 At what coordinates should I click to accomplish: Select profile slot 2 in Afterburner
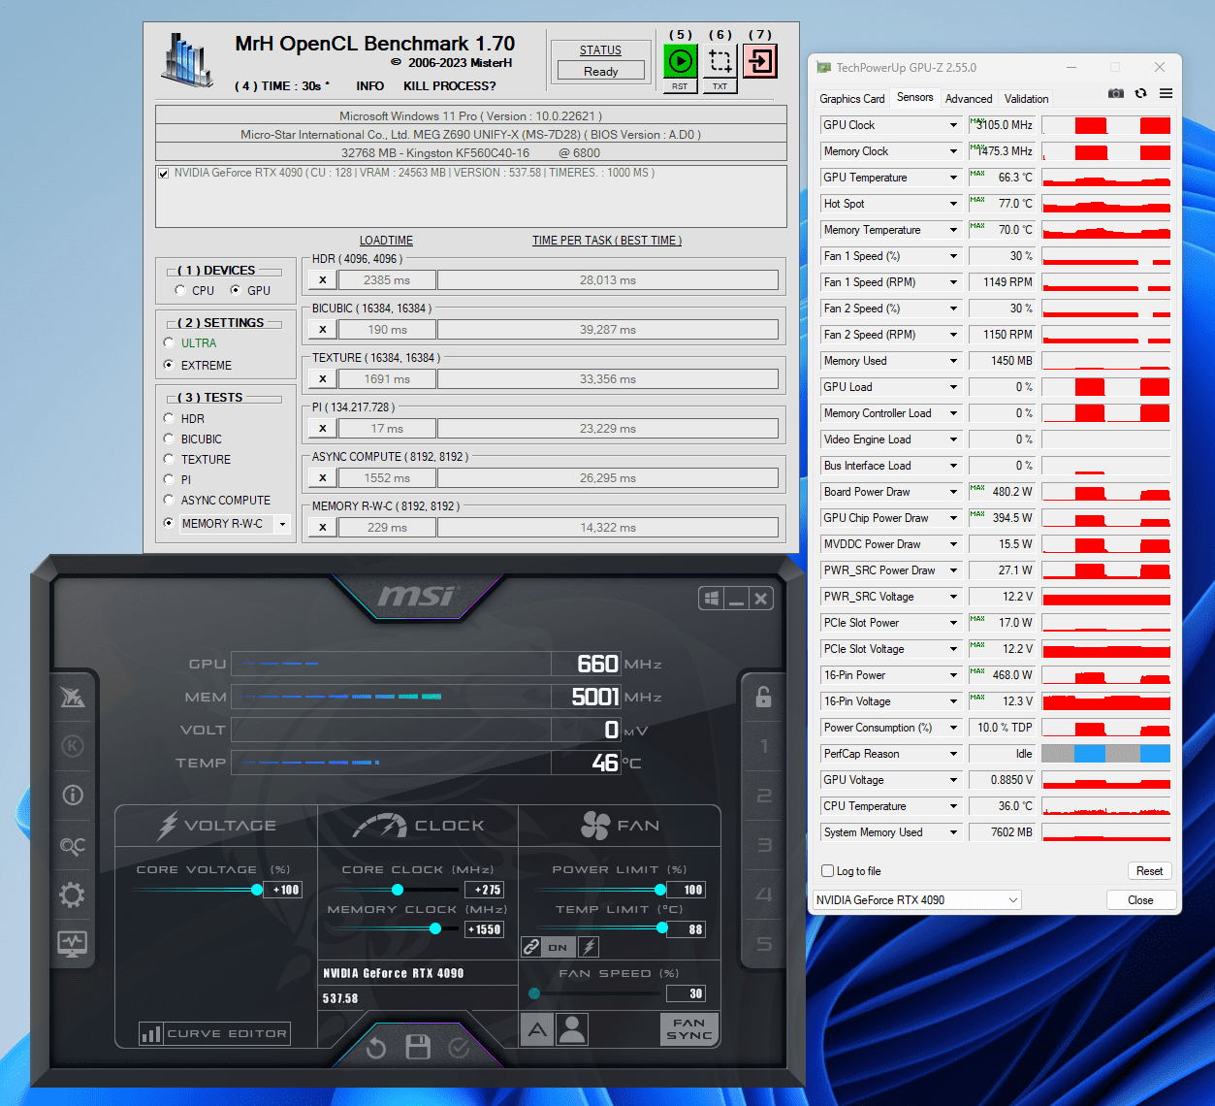point(764,796)
